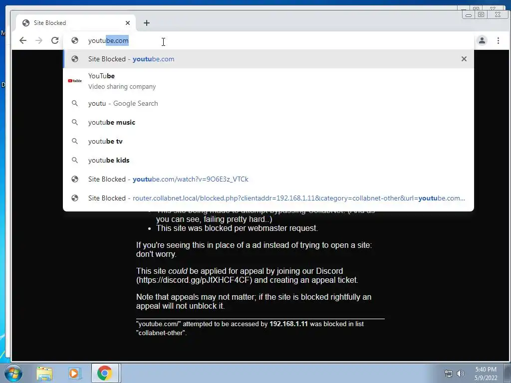Image resolution: width=511 pixels, height=383 pixels.
Task: Click the globe favicon on the tab
Action: coord(26,23)
